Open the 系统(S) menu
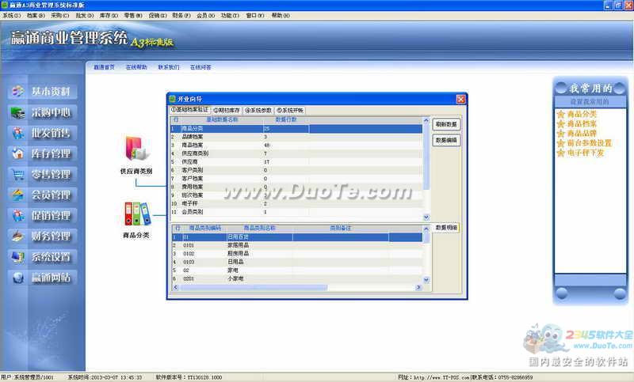Viewport: 634px width, 382px height. [12, 15]
